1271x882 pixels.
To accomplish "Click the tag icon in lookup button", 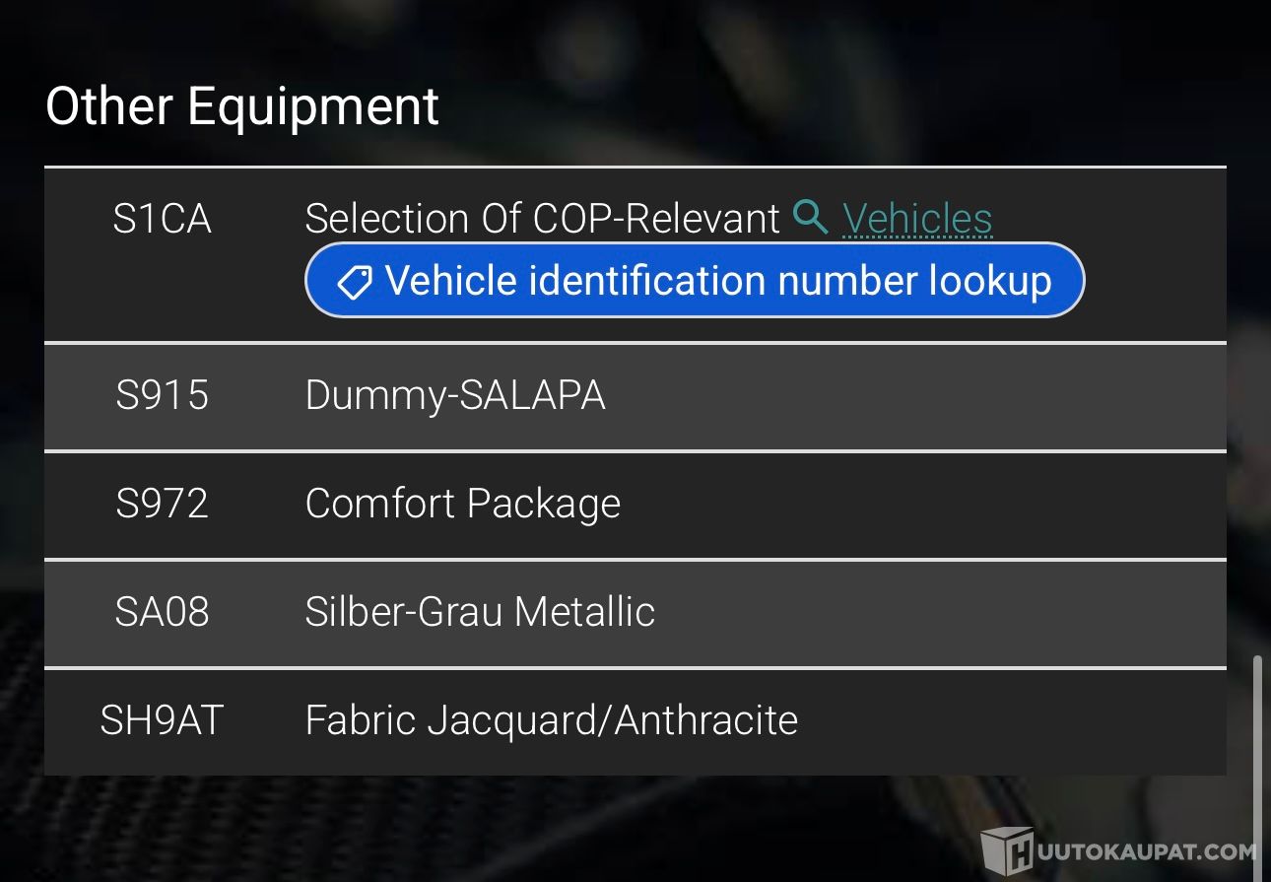I will pyautogui.click(x=354, y=283).
